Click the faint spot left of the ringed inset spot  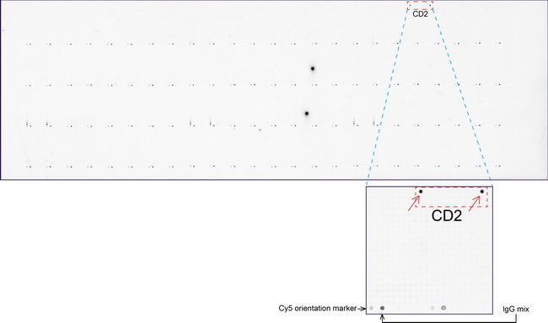(x=432, y=308)
